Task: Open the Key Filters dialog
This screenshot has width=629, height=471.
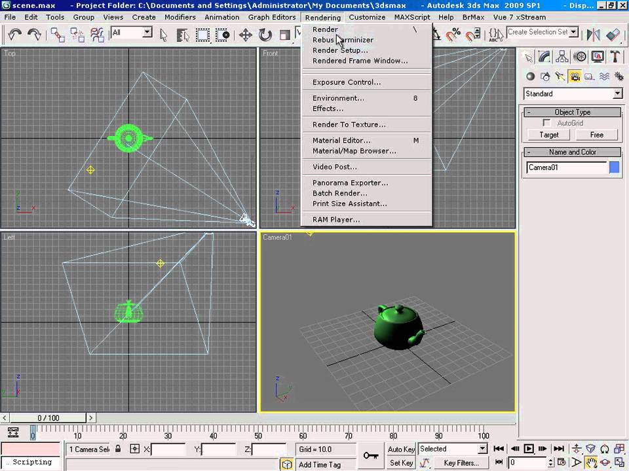Action: [461, 463]
